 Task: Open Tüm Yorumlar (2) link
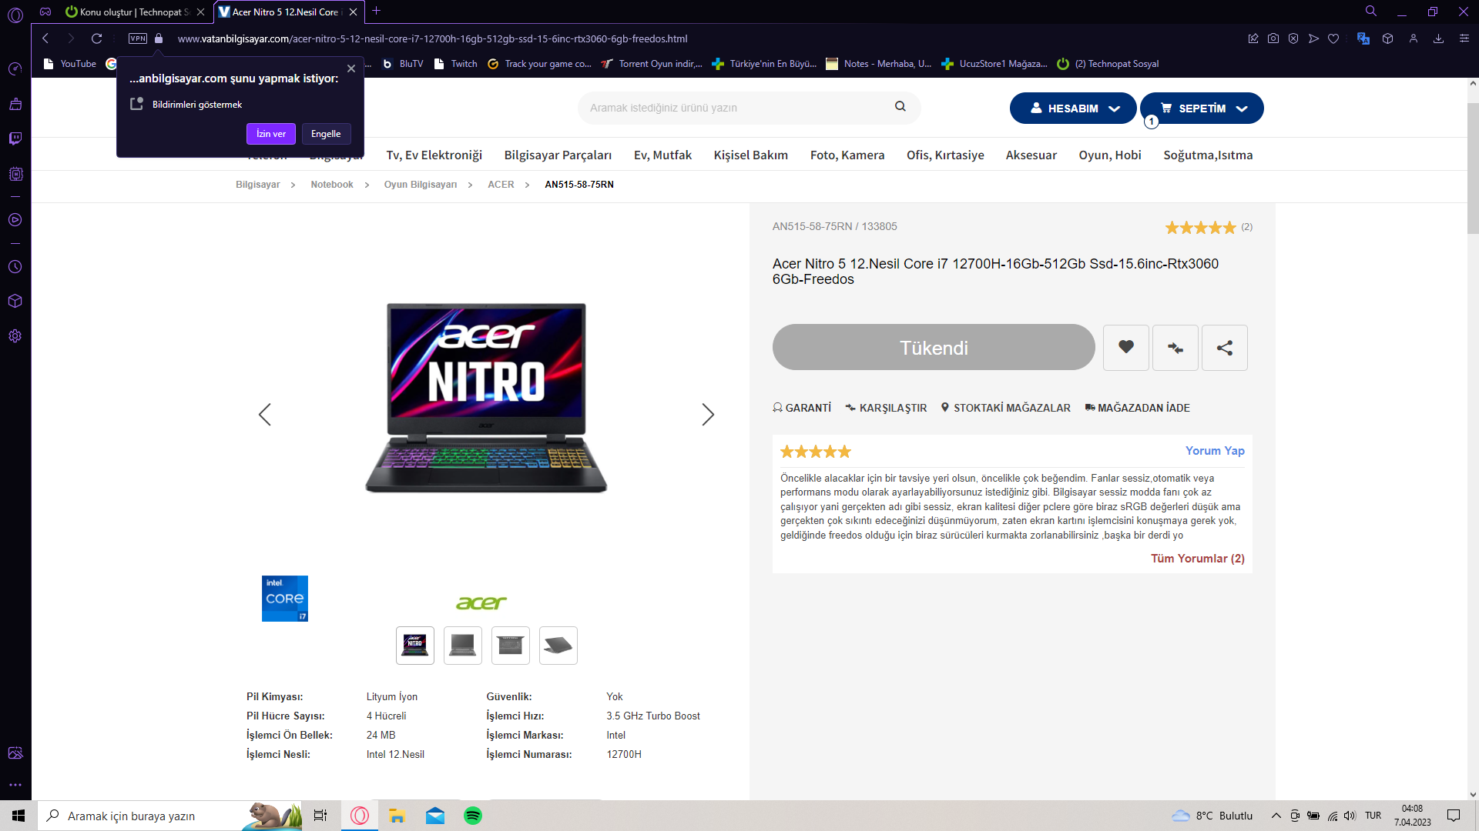tap(1197, 559)
